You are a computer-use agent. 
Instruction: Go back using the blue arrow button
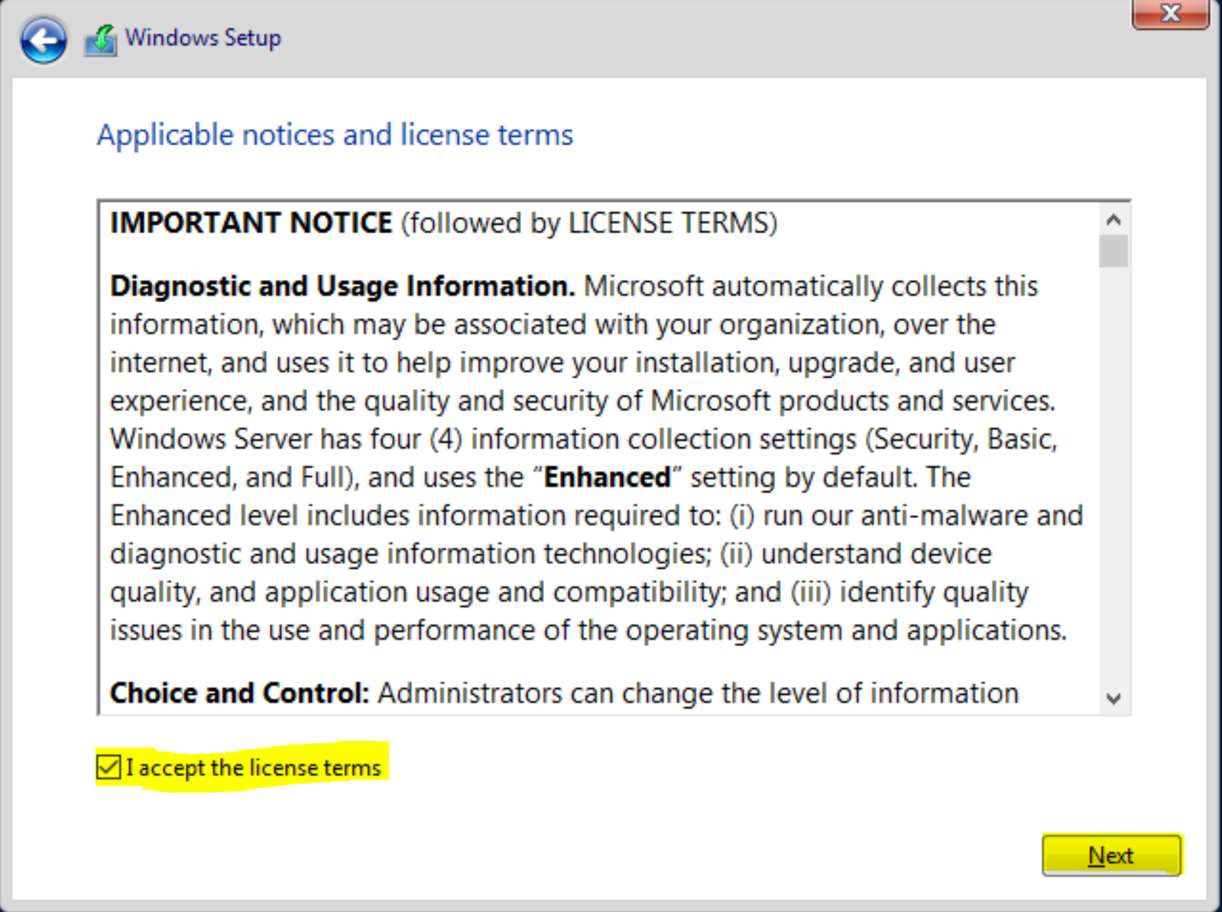click(x=44, y=40)
